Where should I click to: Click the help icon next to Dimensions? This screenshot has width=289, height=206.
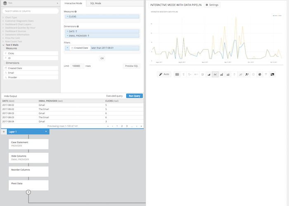[x=78, y=26]
